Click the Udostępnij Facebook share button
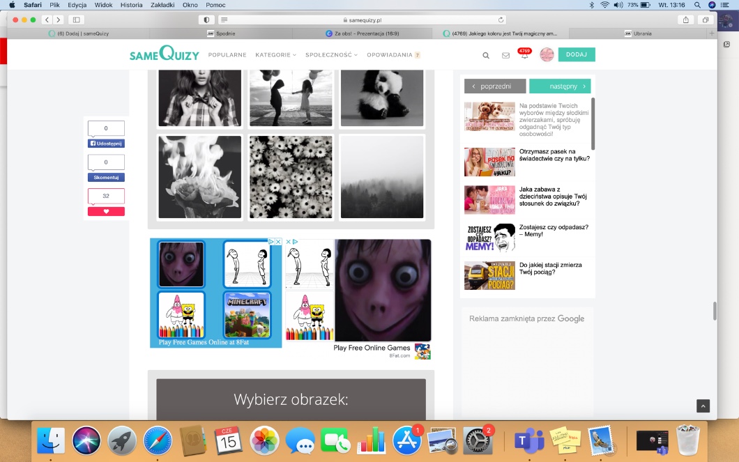Image resolution: width=739 pixels, height=462 pixels. (x=106, y=143)
